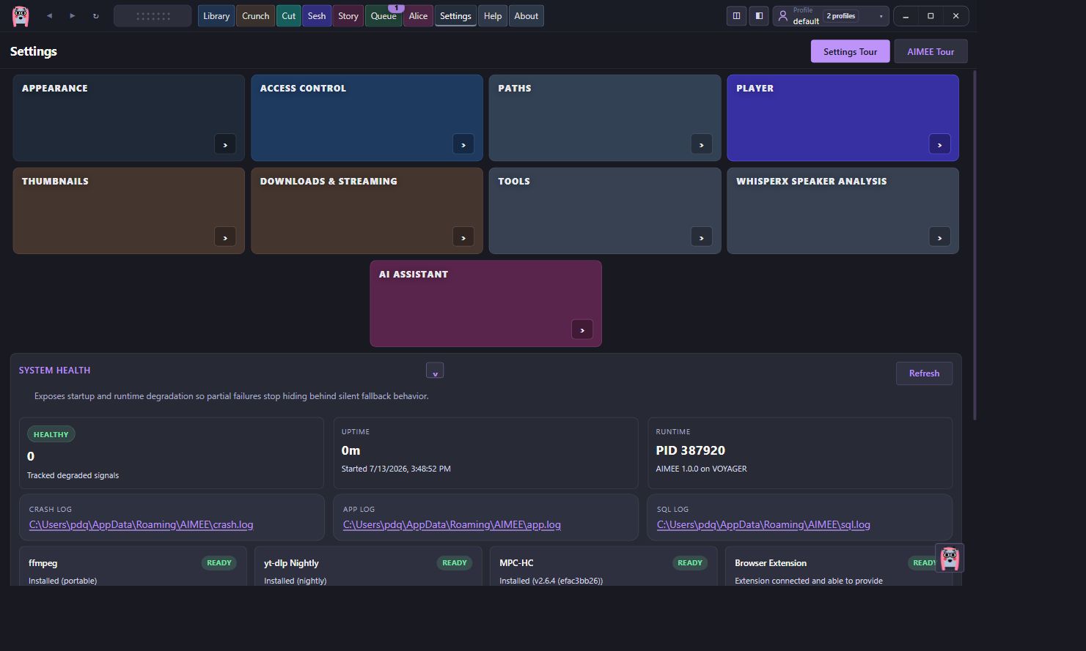Click the AI ASSISTANT card title
Screen dimensions: 1086x651
point(414,274)
